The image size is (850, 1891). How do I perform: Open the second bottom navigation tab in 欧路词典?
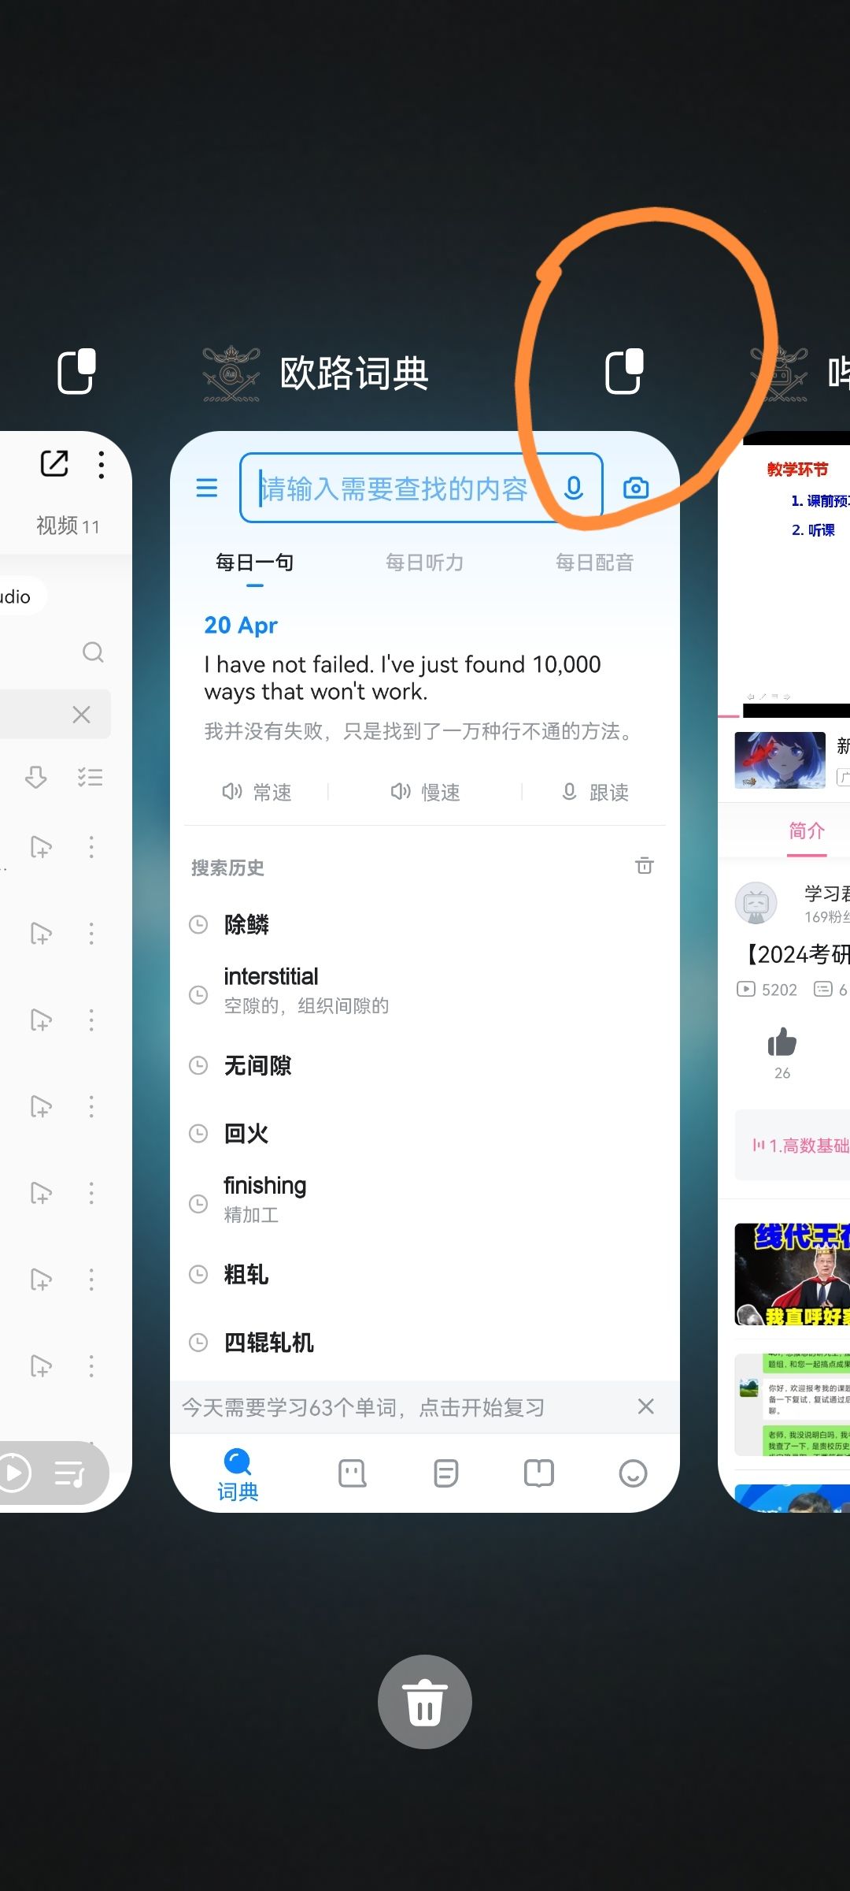coord(353,1473)
